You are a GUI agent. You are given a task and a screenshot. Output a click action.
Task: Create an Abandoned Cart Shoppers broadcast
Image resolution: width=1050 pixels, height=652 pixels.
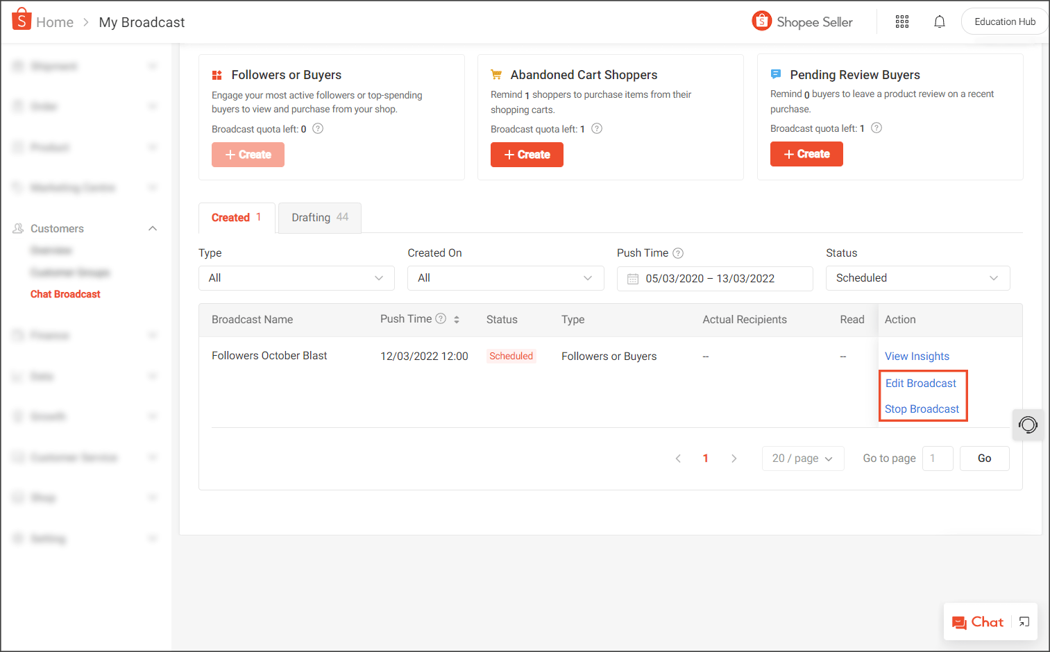point(527,154)
